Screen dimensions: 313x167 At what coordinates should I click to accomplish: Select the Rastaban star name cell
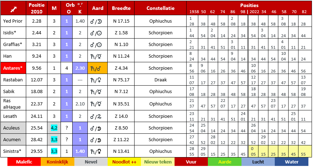pyautogui.click(x=13, y=80)
